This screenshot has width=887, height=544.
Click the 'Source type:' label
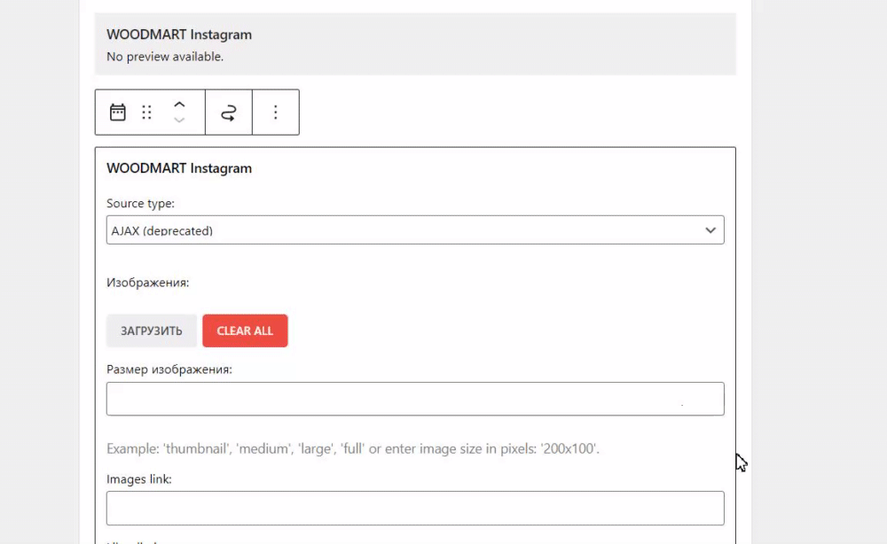[x=140, y=204]
